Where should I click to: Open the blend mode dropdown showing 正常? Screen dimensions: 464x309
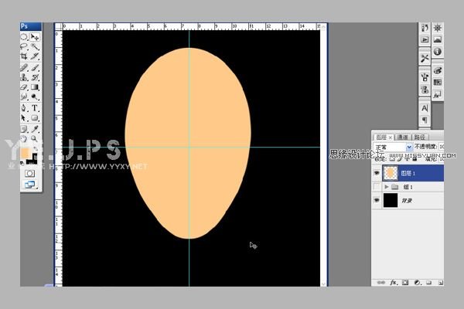[x=393, y=146]
